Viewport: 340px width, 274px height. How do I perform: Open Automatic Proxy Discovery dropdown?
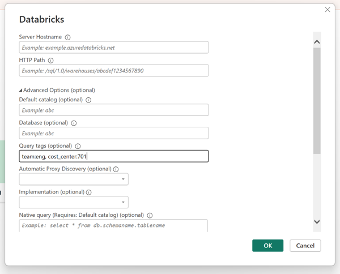click(x=74, y=179)
